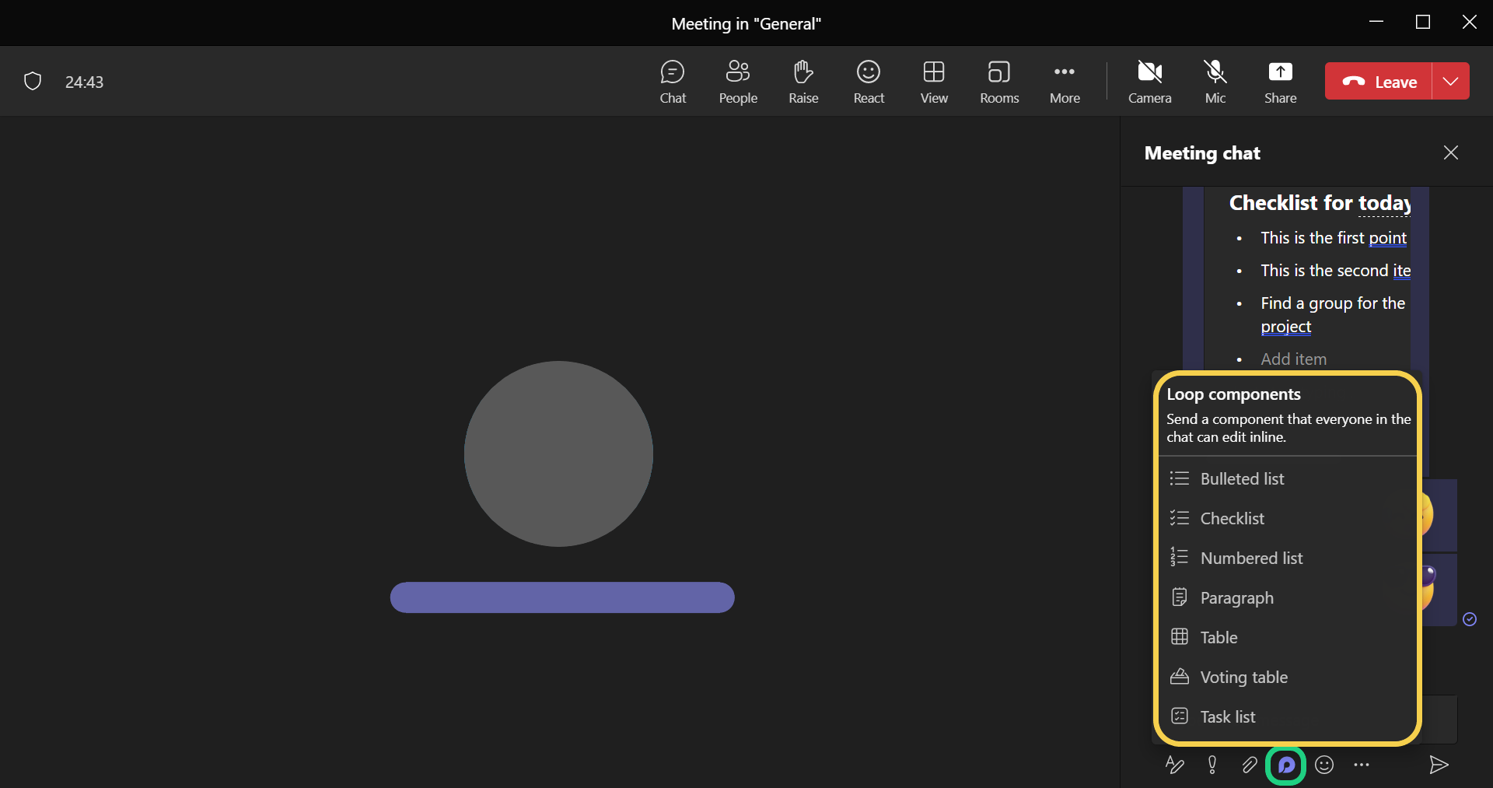The image size is (1493, 788).
Task: Send the chat message
Action: point(1439,765)
